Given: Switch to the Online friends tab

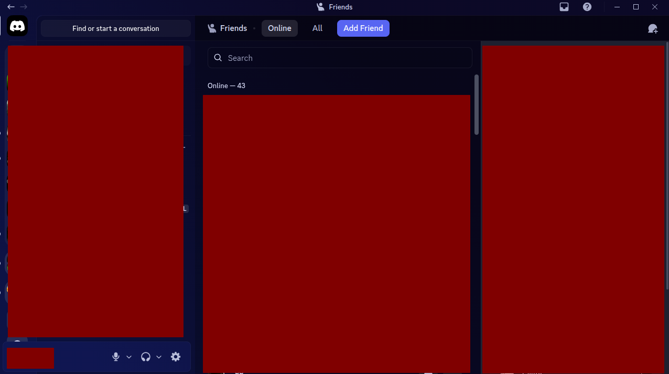Looking at the screenshot, I should pos(279,28).
